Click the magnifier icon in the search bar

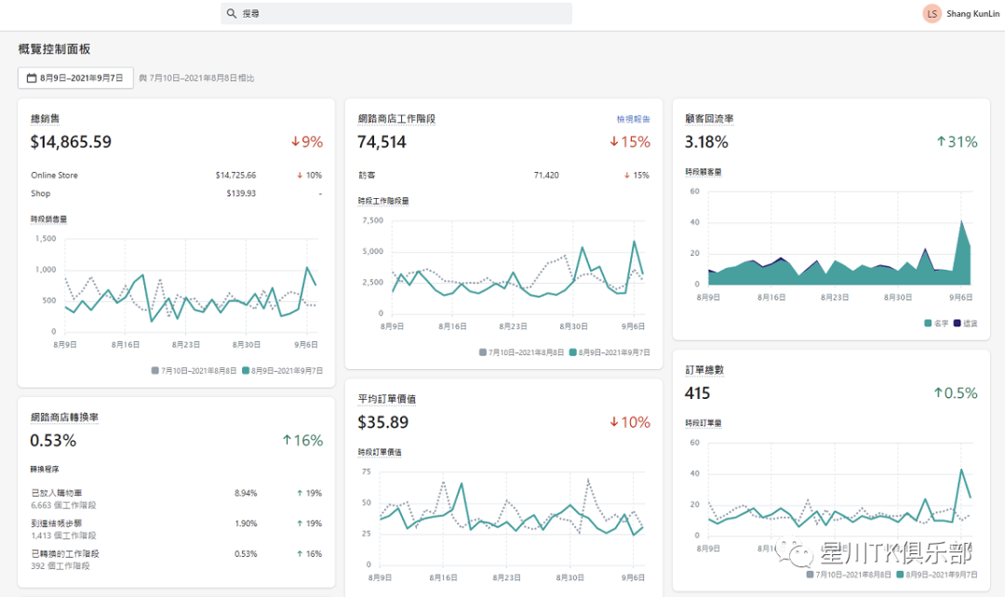pos(232,13)
